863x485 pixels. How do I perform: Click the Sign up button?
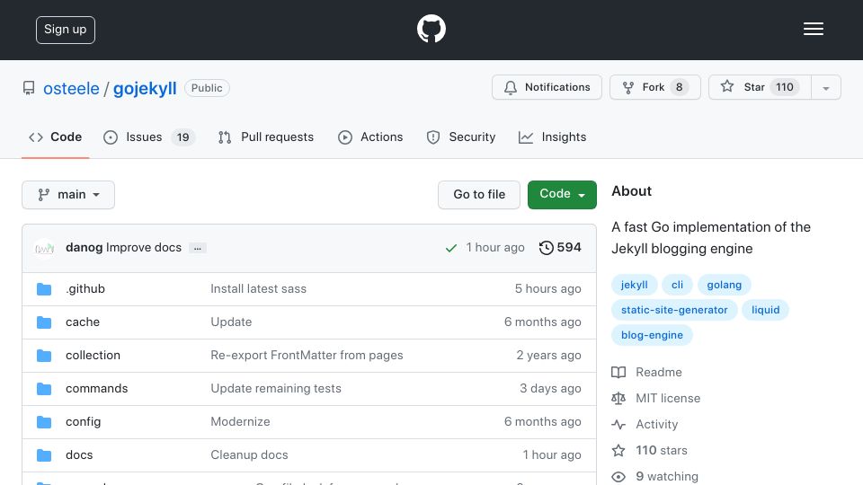[66, 30]
